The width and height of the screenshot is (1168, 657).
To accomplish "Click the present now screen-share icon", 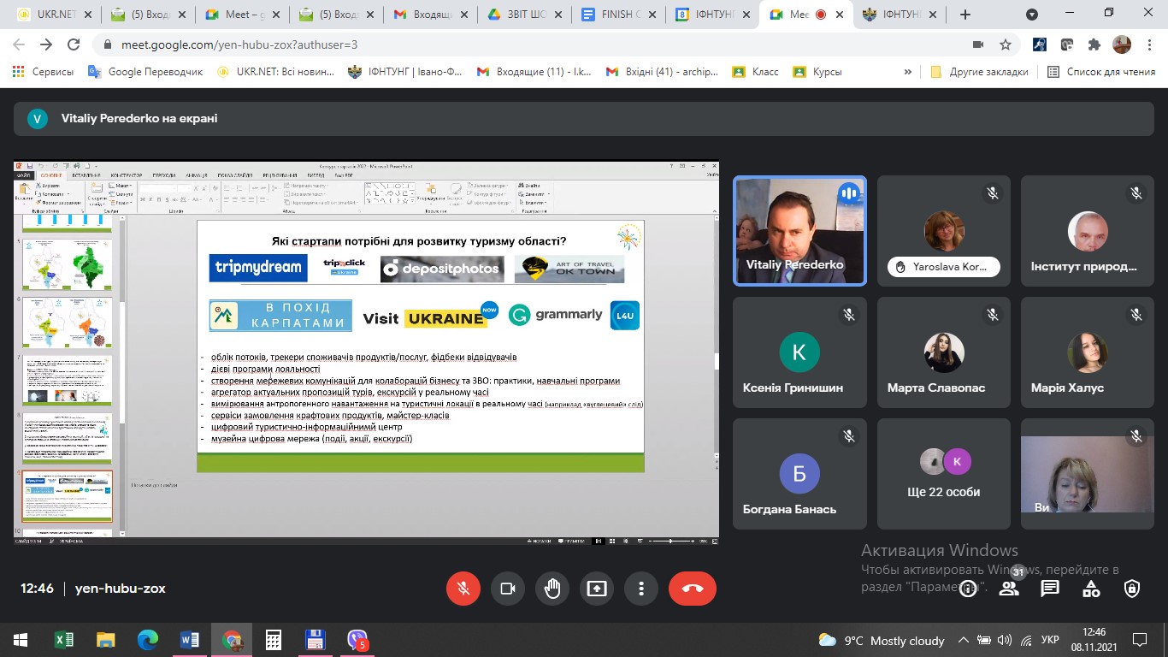I will coord(596,589).
